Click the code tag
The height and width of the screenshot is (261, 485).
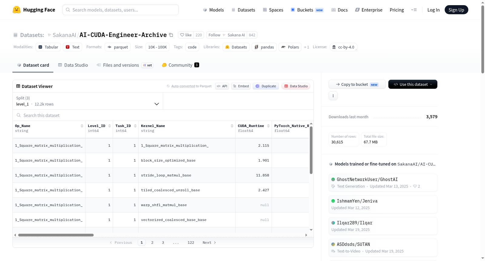[192, 47]
